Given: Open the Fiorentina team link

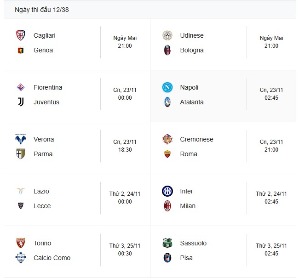Looking at the screenshot, I should [x=48, y=87].
